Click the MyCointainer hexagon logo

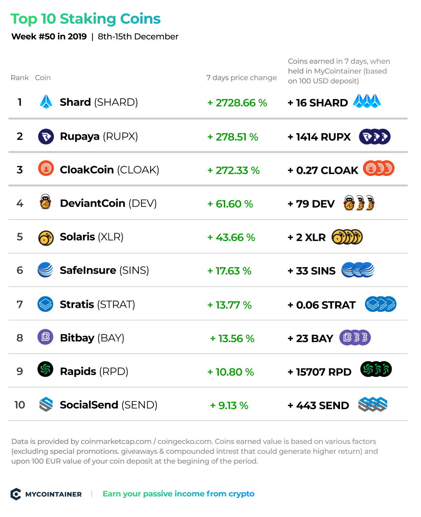coord(16,494)
